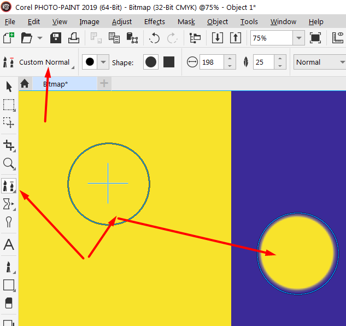Screen dimensions: 346x326
Task: Click the New document icon
Action: [x=9, y=38]
